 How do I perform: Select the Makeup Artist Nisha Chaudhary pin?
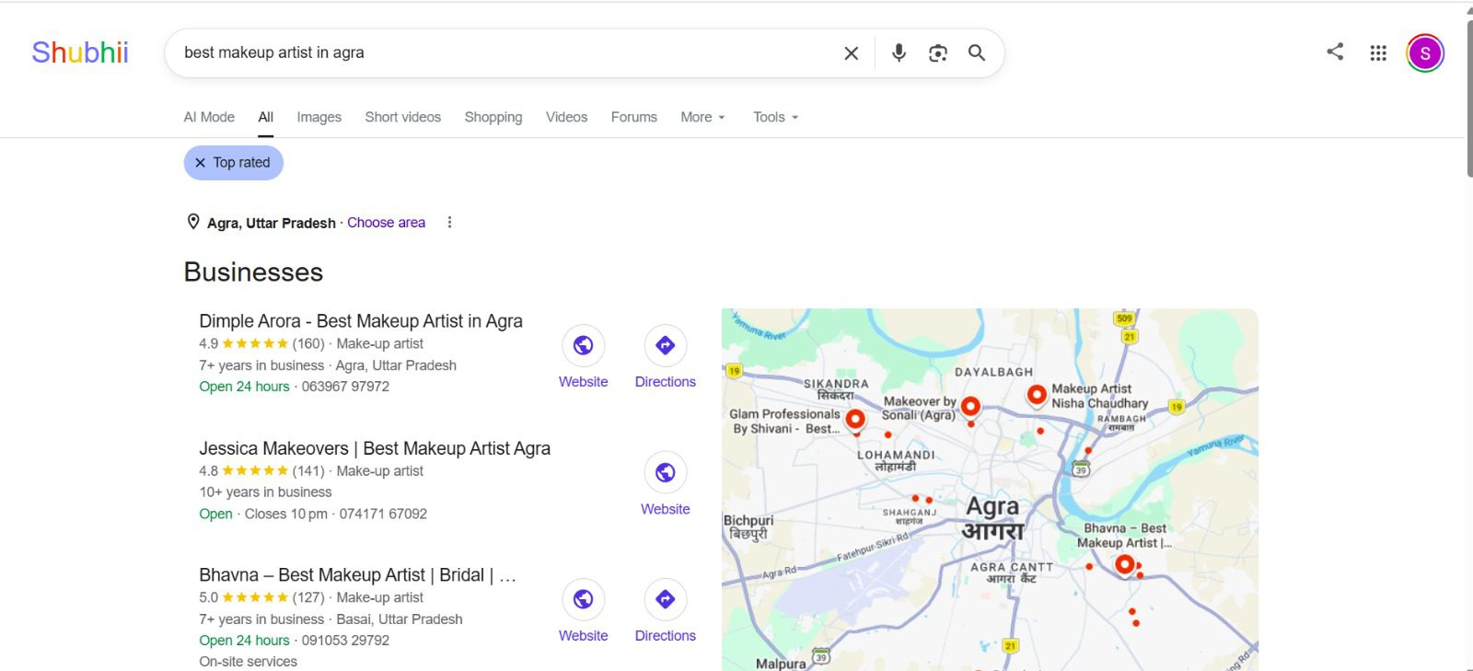(1037, 396)
